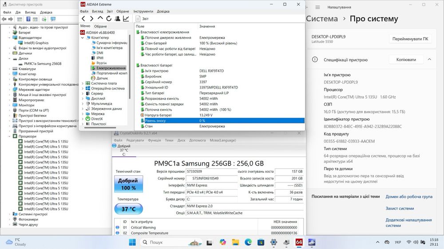Click УКР language indicator in tray
This screenshot has height=249, width=444.
[x=398, y=242]
